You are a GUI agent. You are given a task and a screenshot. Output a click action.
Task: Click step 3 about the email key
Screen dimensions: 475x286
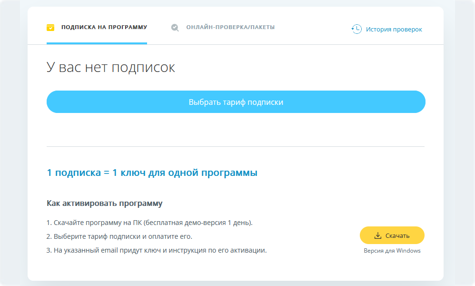pos(156,250)
